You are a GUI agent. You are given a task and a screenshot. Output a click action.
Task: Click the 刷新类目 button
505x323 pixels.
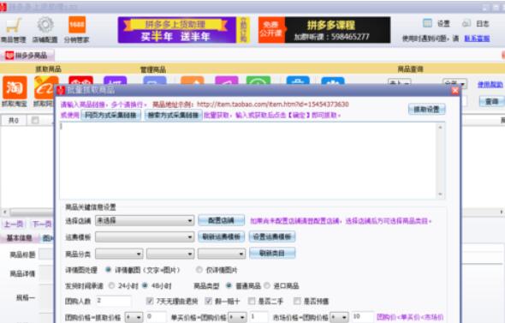tap(272, 253)
